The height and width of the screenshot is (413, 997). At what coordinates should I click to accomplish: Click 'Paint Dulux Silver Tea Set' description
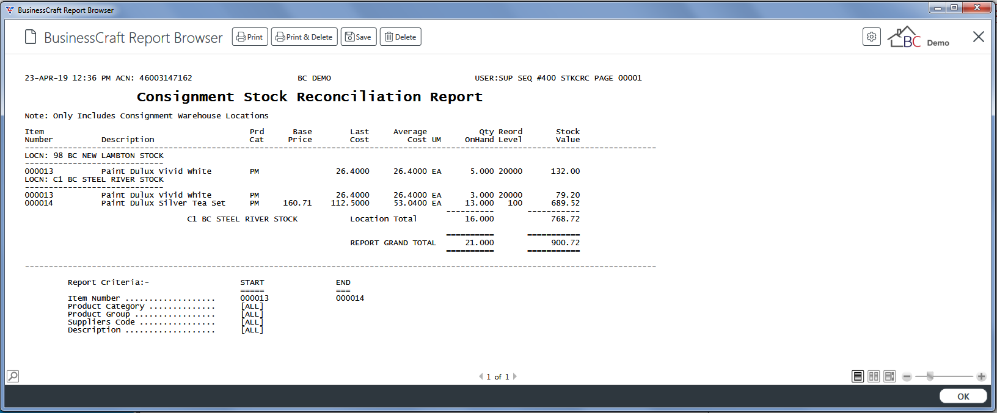[x=163, y=203]
